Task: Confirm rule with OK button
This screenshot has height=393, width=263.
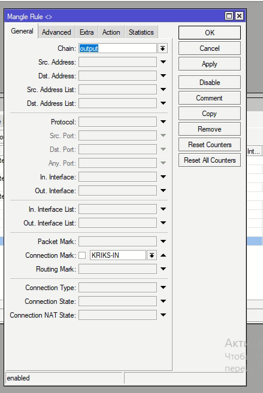Action: [210, 32]
